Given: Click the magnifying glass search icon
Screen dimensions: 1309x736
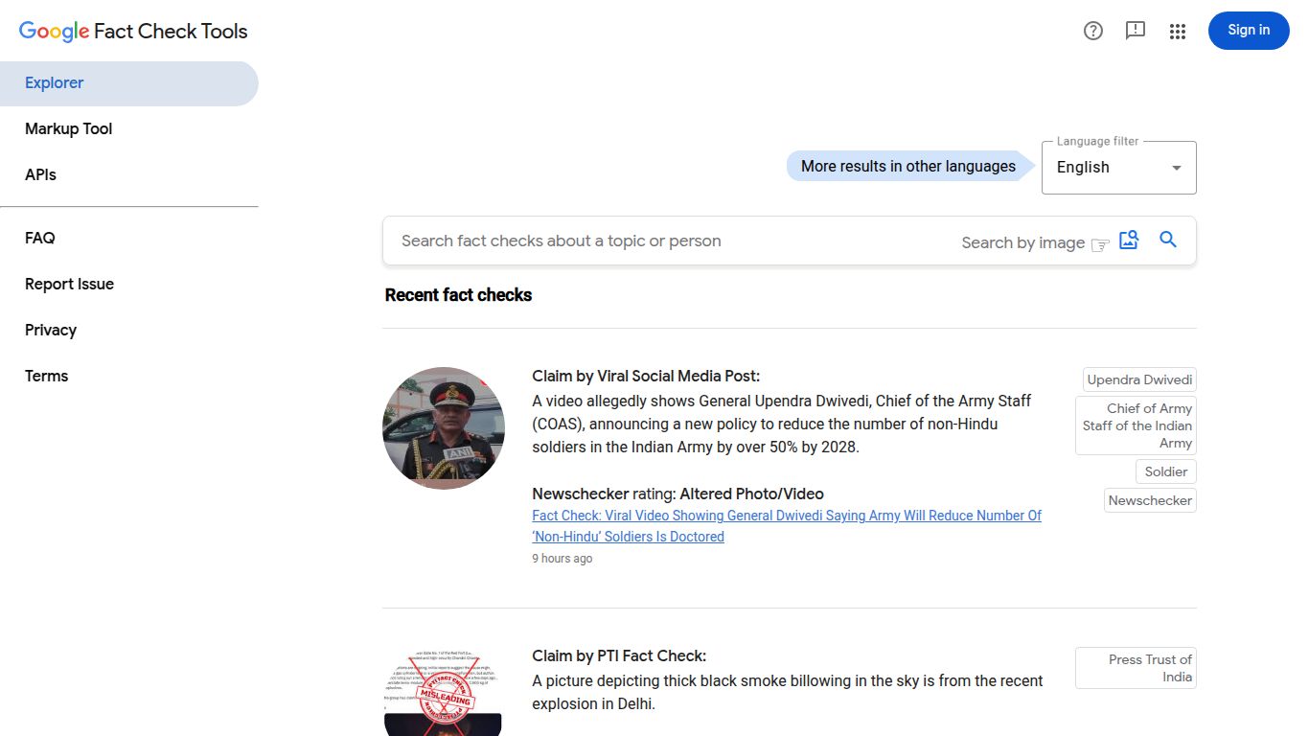Looking at the screenshot, I should coord(1168,240).
